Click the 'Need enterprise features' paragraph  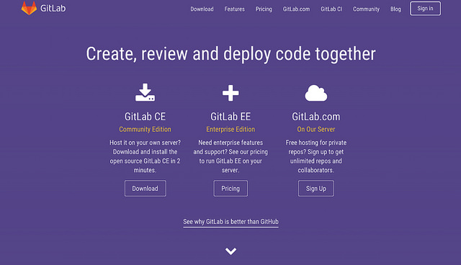coord(230,156)
